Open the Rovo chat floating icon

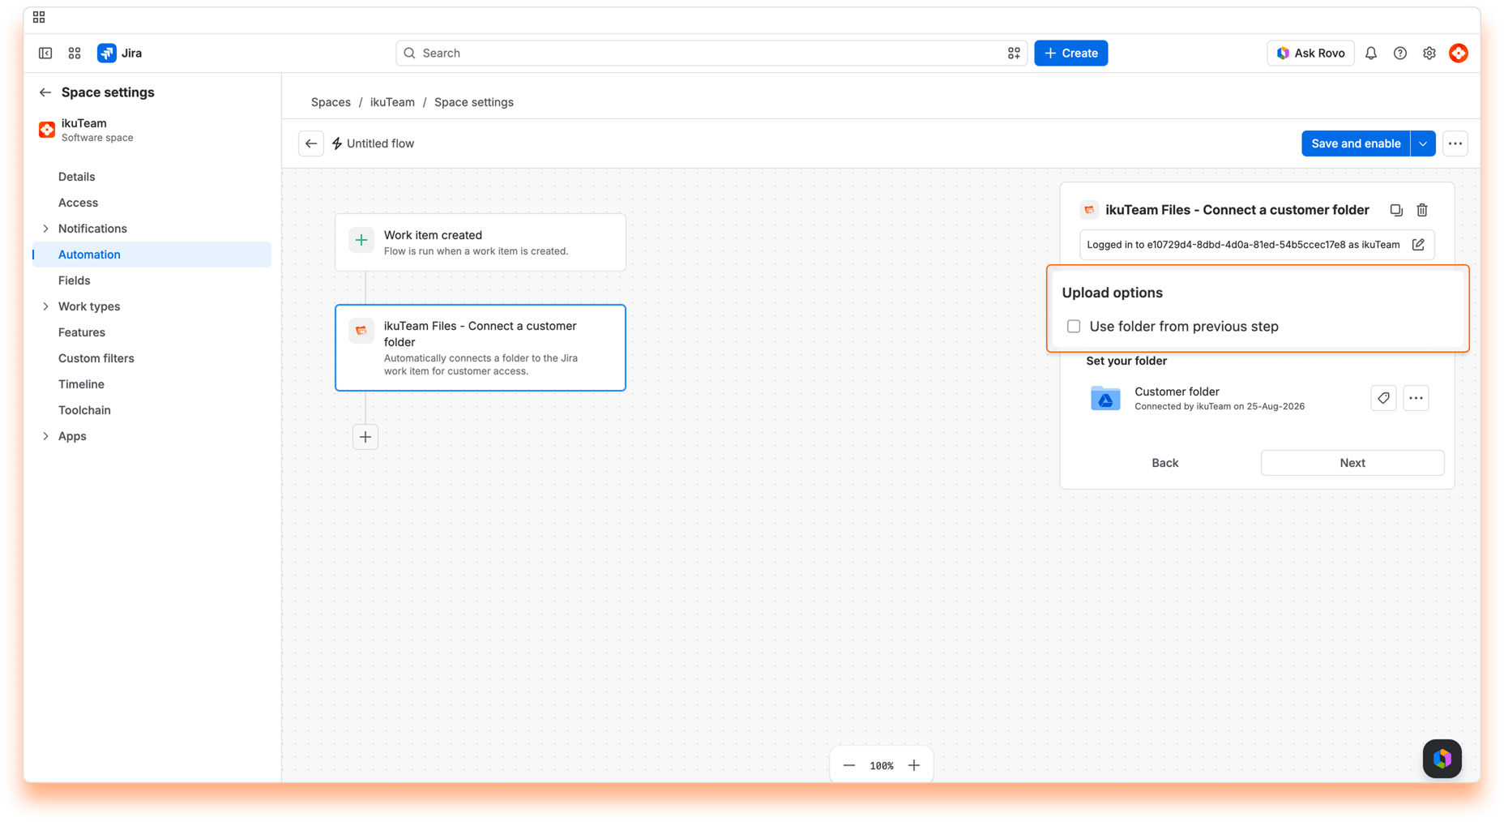(x=1442, y=759)
